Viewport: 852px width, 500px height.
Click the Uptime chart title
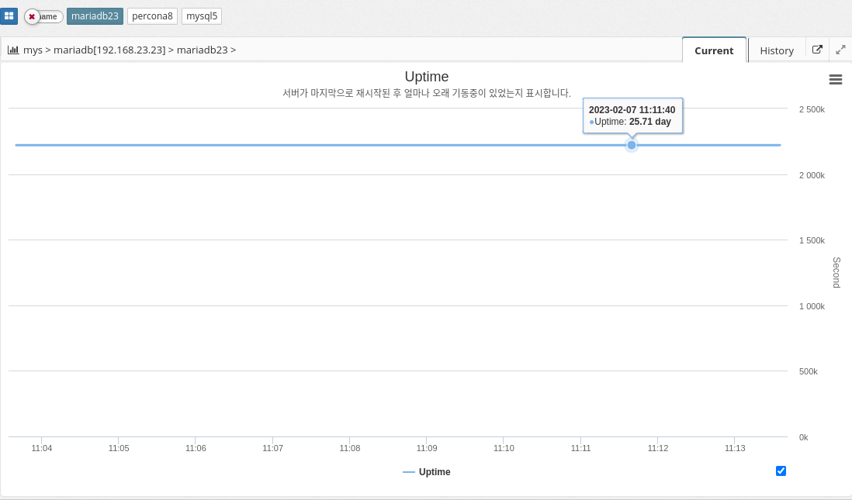pyautogui.click(x=426, y=77)
